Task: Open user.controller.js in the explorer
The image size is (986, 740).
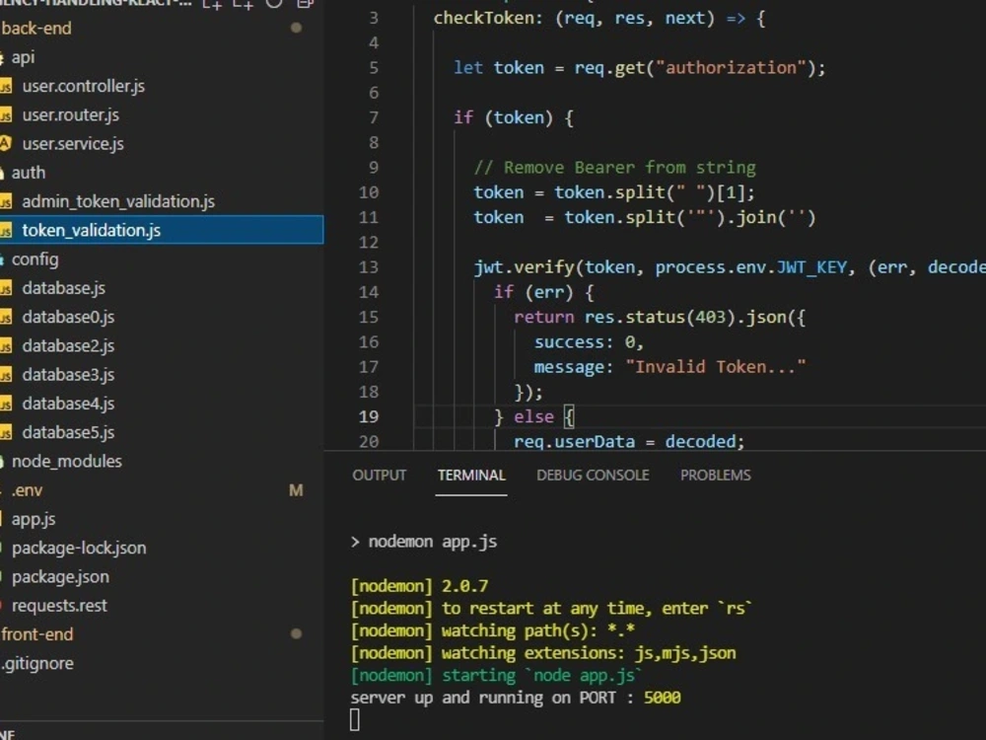Action: click(x=84, y=86)
